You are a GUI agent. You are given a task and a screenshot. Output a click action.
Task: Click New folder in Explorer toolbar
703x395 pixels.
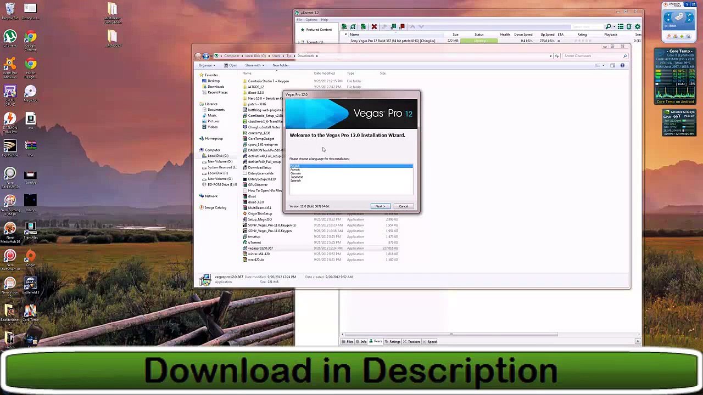(280, 65)
